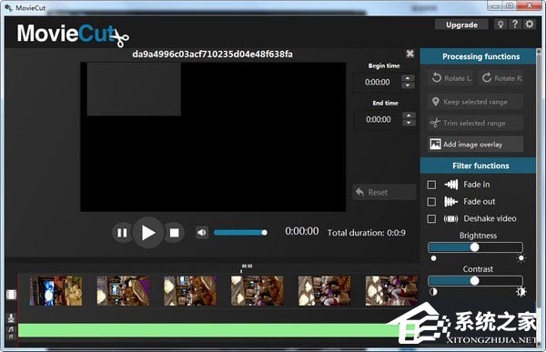Click Add image overlay
Image resolution: width=546 pixels, height=352 pixels.
click(475, 144)
